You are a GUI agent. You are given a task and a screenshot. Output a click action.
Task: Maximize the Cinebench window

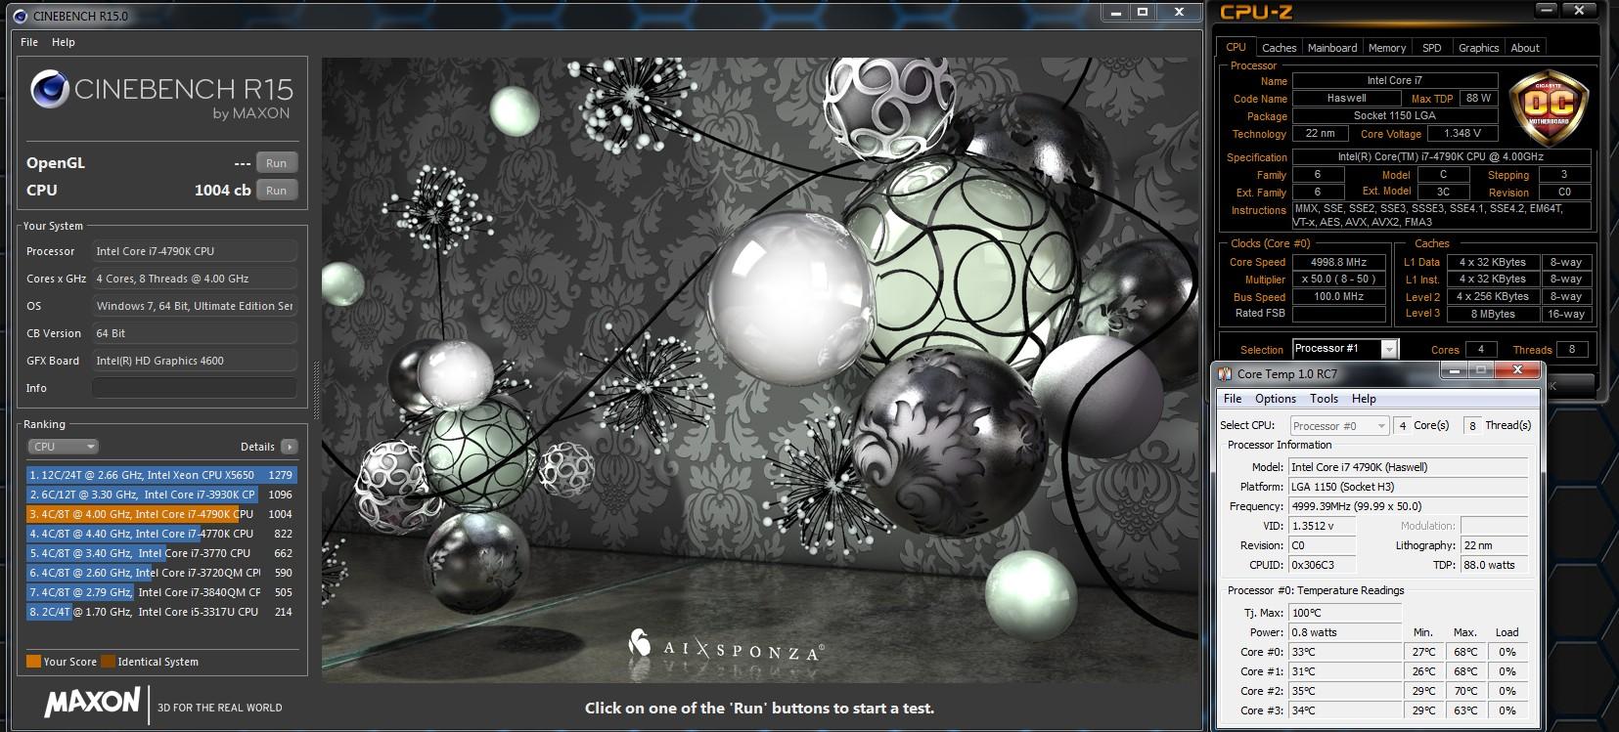point(1145,13)
